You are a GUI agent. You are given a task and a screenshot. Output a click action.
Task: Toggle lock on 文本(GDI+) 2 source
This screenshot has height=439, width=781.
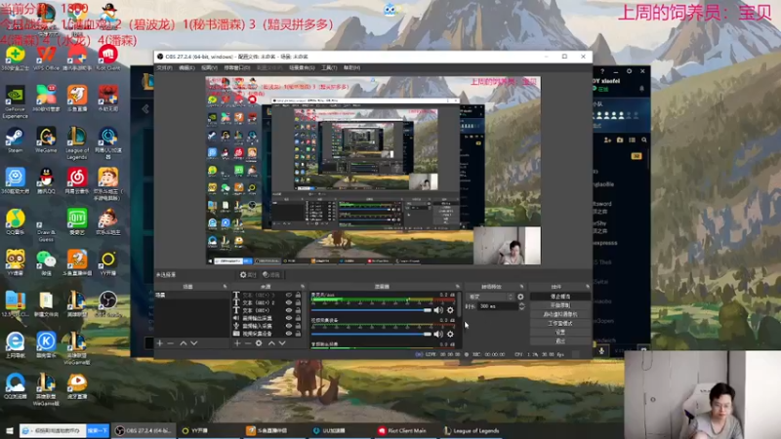tap(298, 302)
